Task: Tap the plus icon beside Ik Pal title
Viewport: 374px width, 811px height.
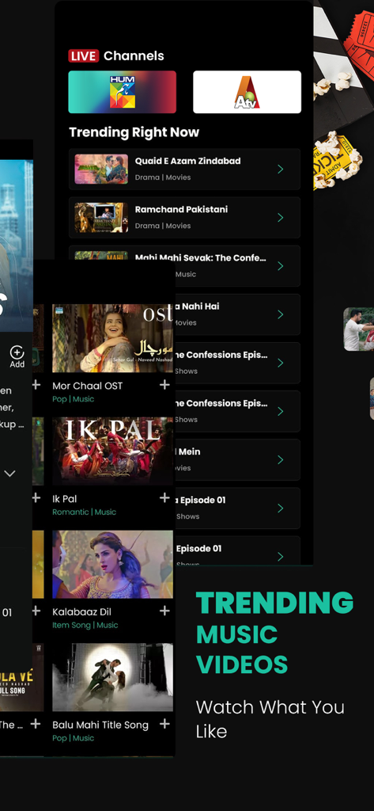Action: 164,497
